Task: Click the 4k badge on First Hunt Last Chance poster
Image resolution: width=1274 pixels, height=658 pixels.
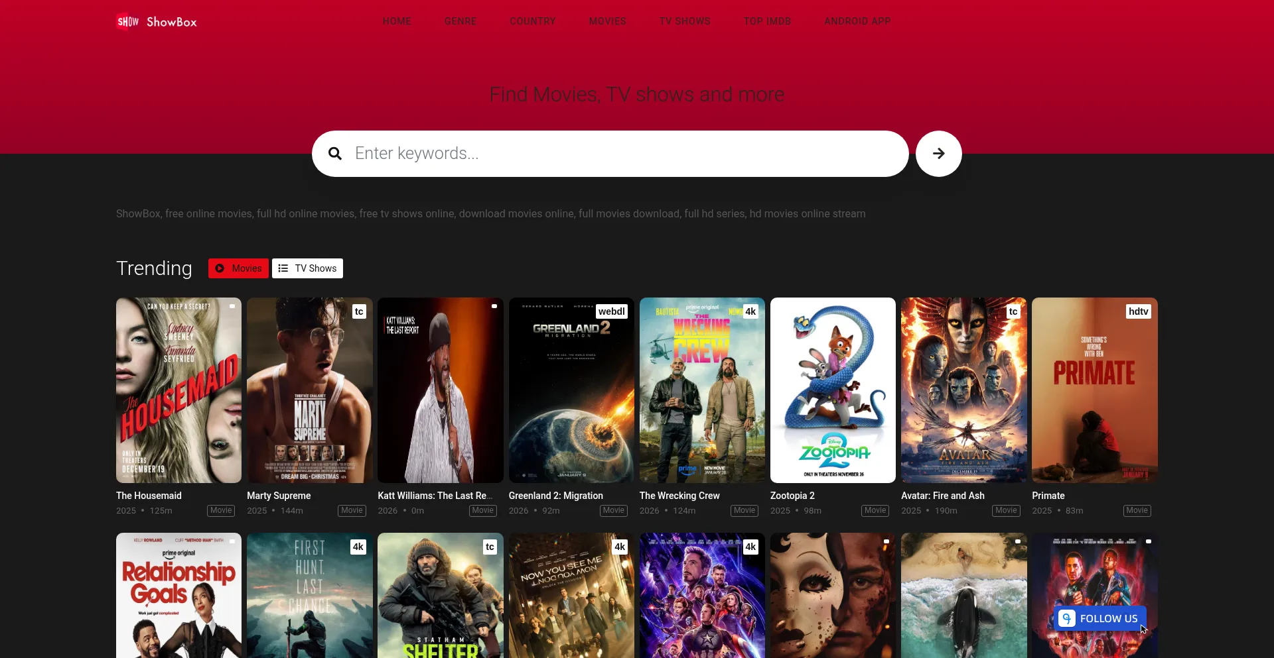Action: point(358,547)
